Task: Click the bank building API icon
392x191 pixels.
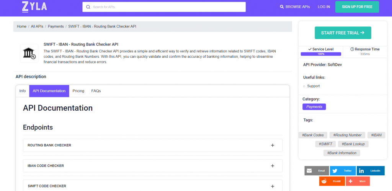Action: coord(29,53)
